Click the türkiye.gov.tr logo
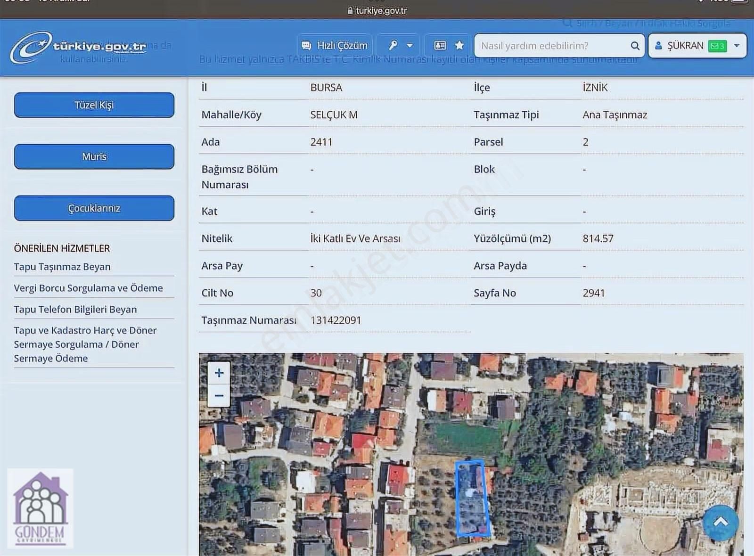Screen dimensions: 754x556 tap(78, 47)
